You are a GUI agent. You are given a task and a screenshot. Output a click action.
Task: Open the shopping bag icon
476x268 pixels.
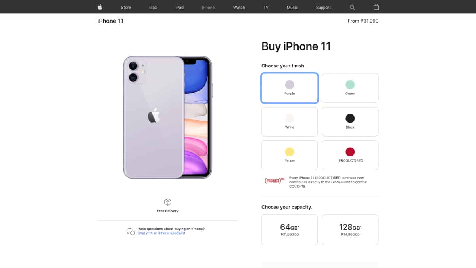376,7
